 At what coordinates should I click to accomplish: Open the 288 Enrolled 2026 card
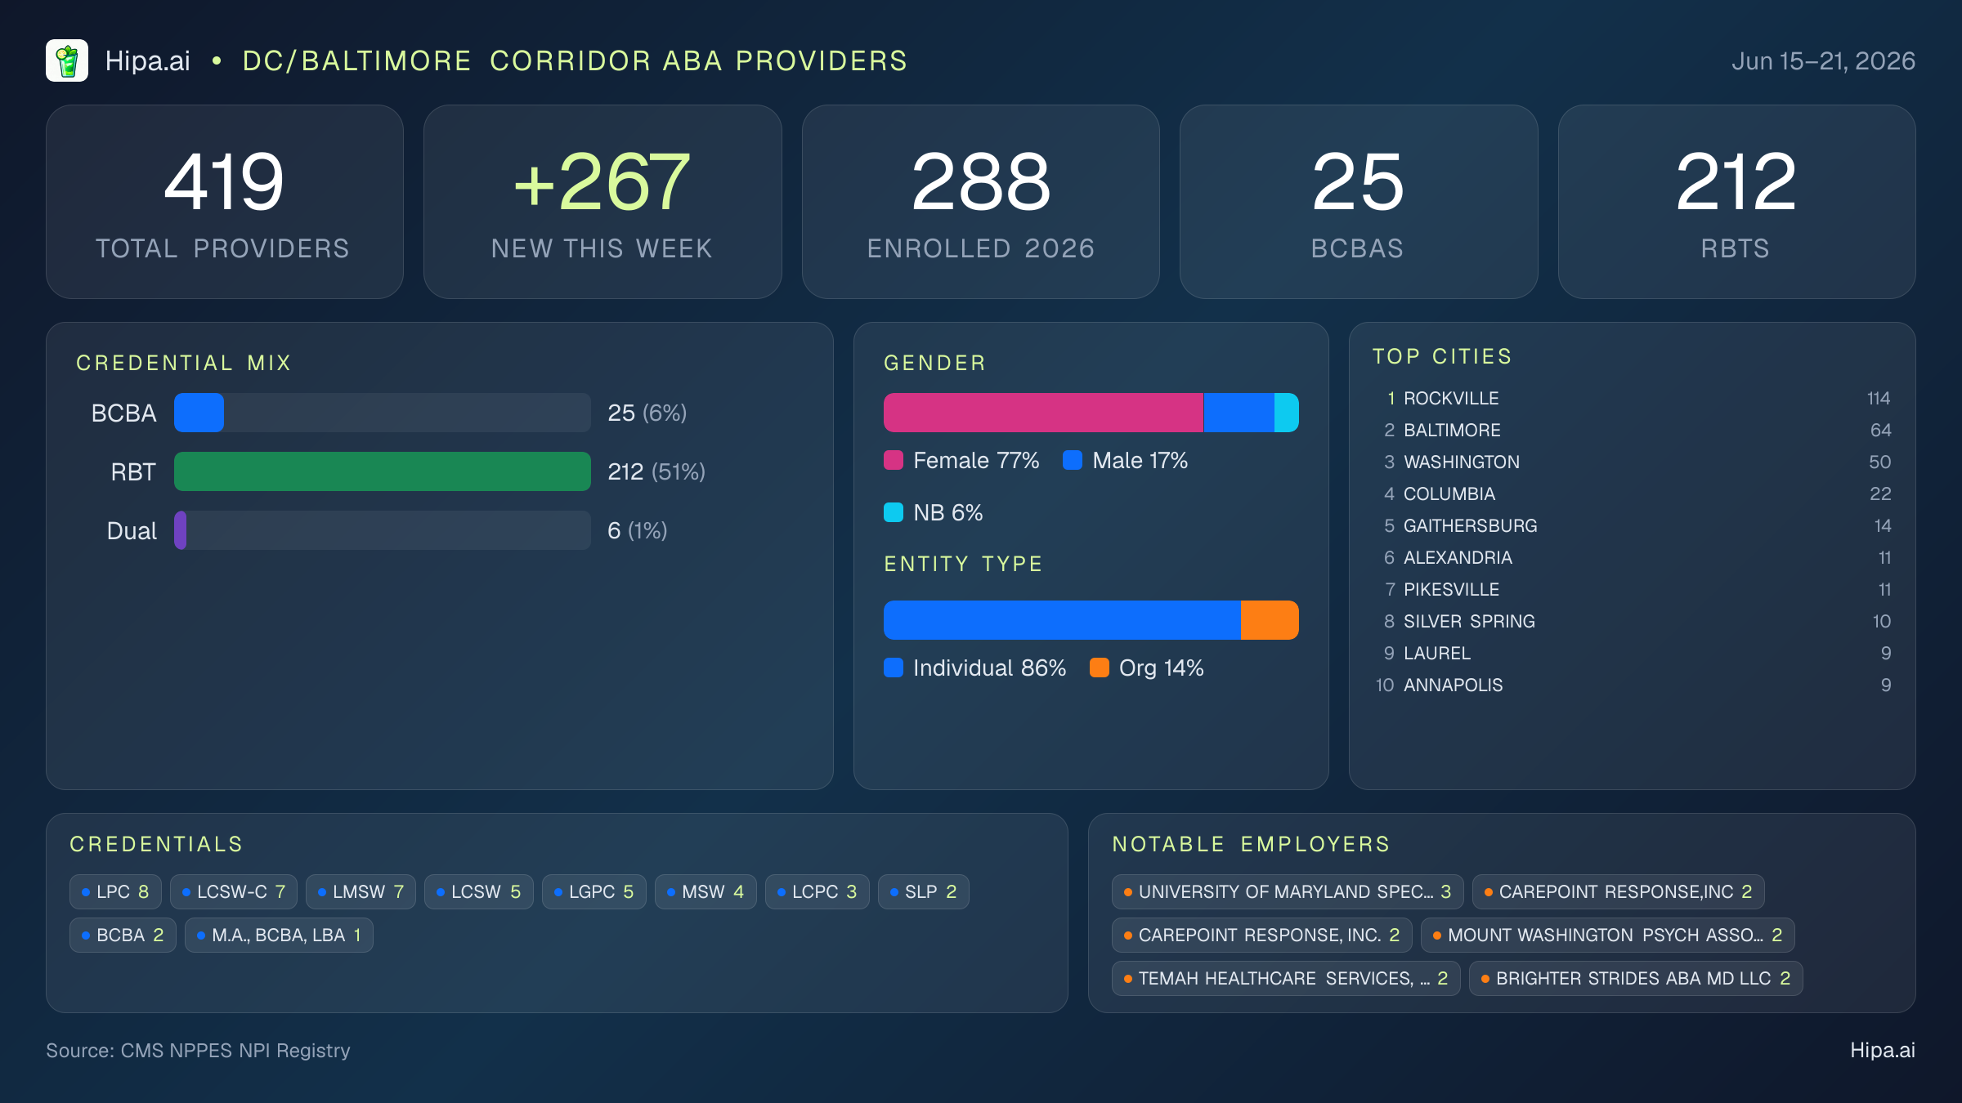pos(981,202)
